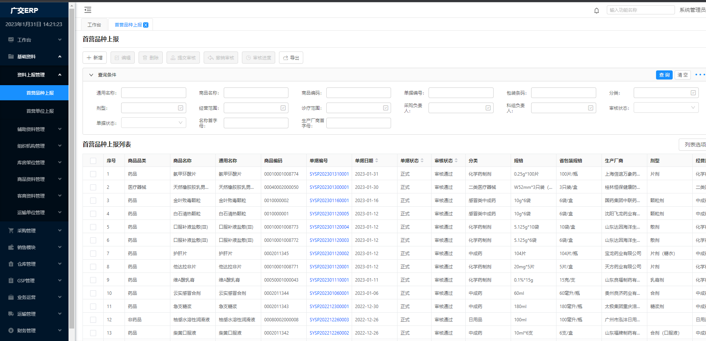Click the 提交审核 toolbar button
The height and width of the screenshot is (341, 706).
[183, 58]
